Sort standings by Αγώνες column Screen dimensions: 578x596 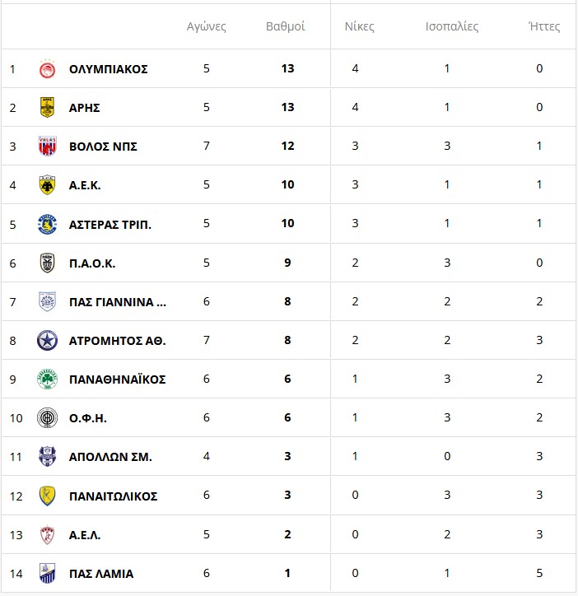pyautogui.click(x=206, y=26)
